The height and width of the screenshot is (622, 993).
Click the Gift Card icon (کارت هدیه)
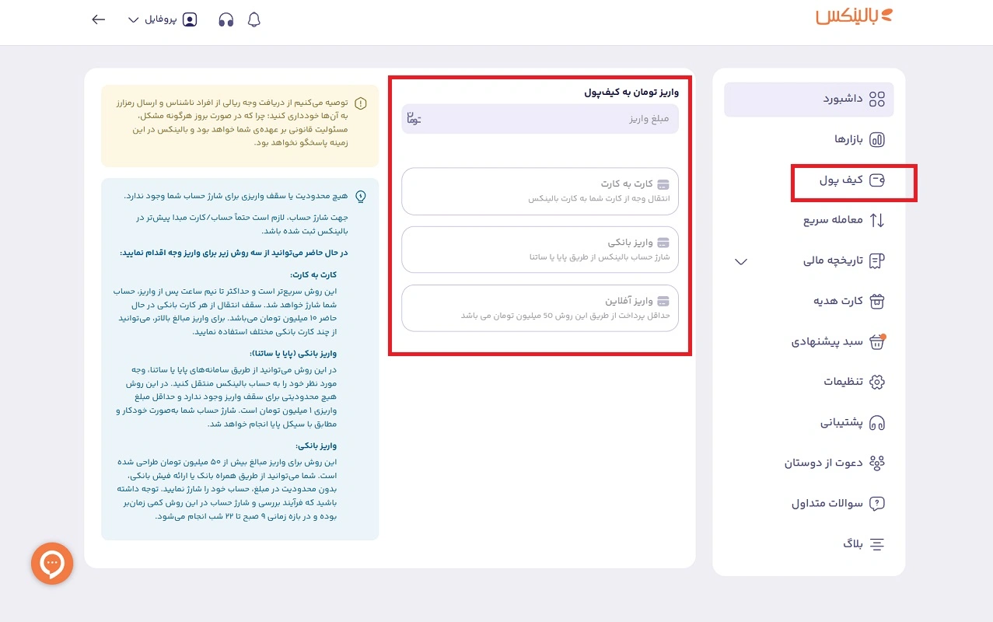click(x=877, y=302)
